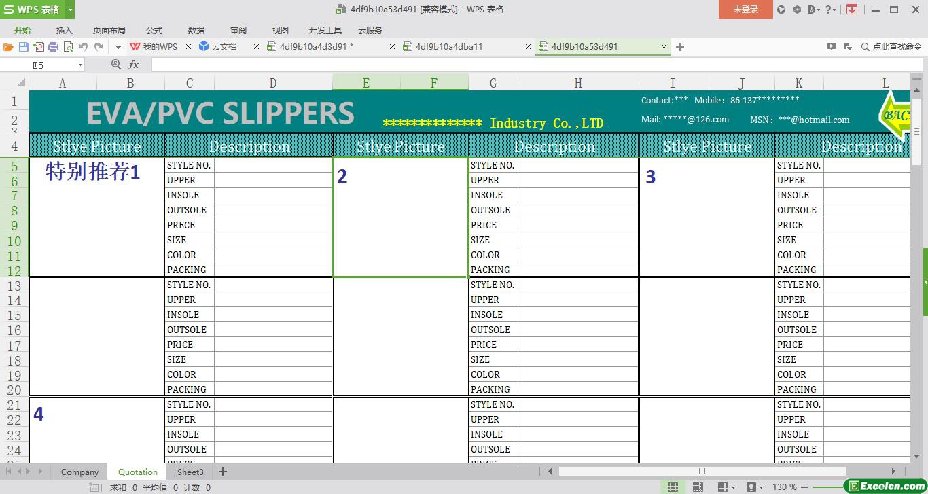Switch to normal view in status bar

[673, 487]
